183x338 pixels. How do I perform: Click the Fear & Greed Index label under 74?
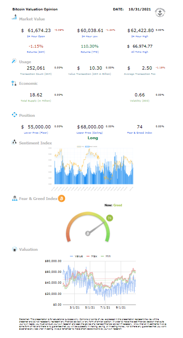[x=140, y=133]
